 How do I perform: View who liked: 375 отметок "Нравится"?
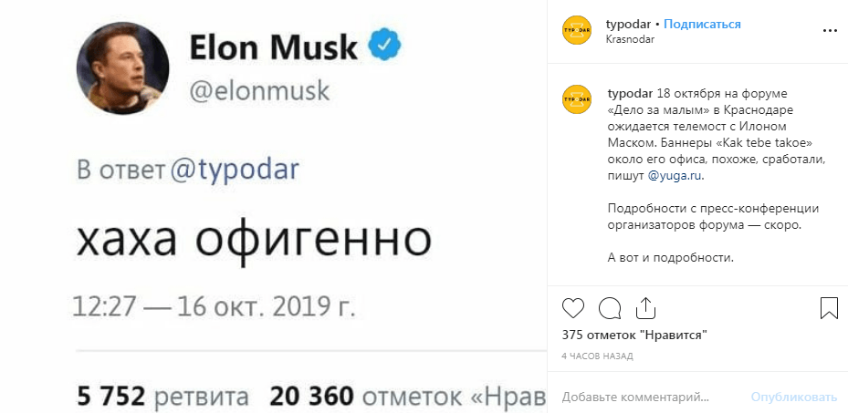635,335
